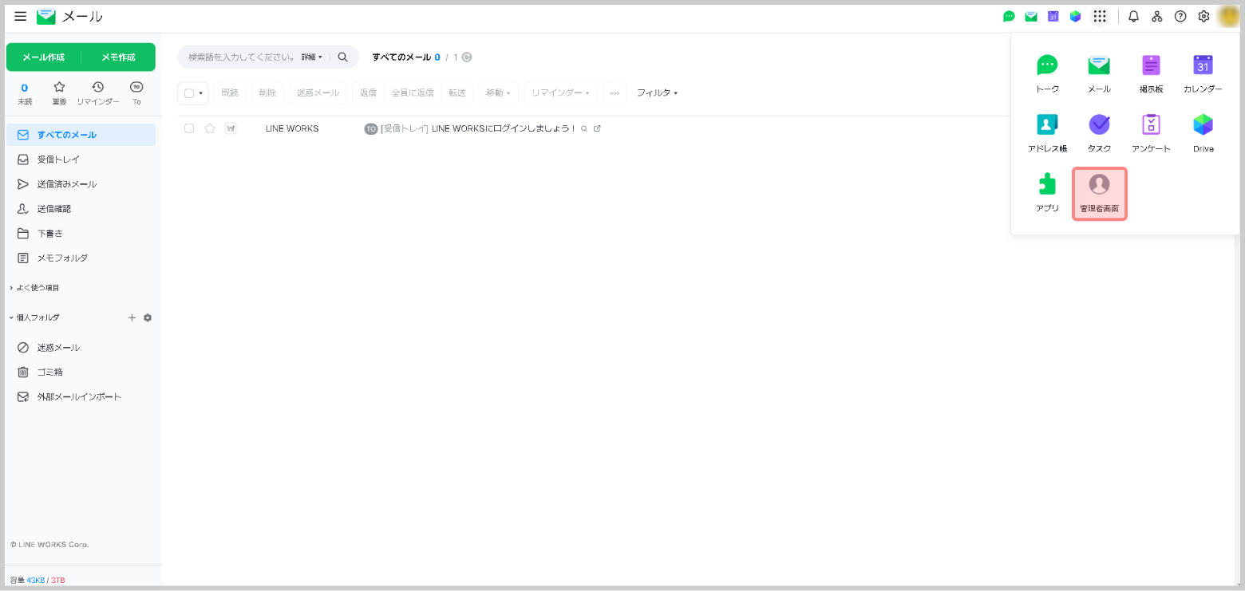The height and width of the screenshot is (591, 1245).
Task: Open the 迷惑メール sidebar folder
Action: 81,348
